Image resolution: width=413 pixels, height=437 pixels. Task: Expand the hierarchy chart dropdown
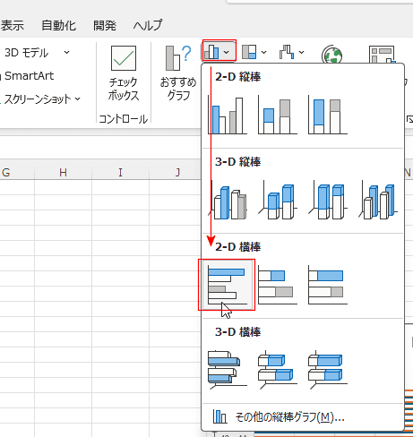[254, 52]
